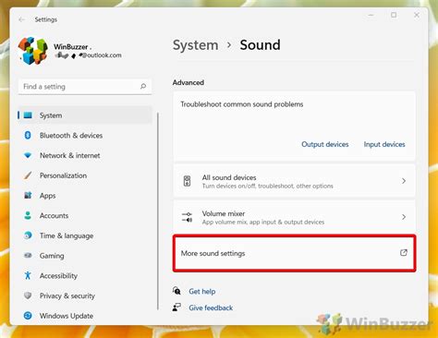The height and width of the screenshot is (338, 438).
Task: Click Output devices troubleshoot link
Action: [x=325, y=144]
